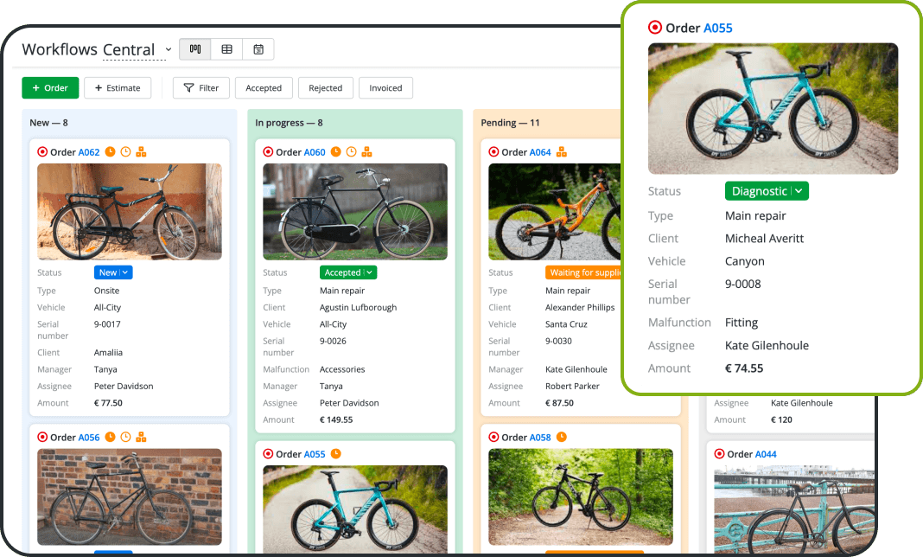Apply the Rejected quick filter
923x557 pixels.
[x=326, y=88]
